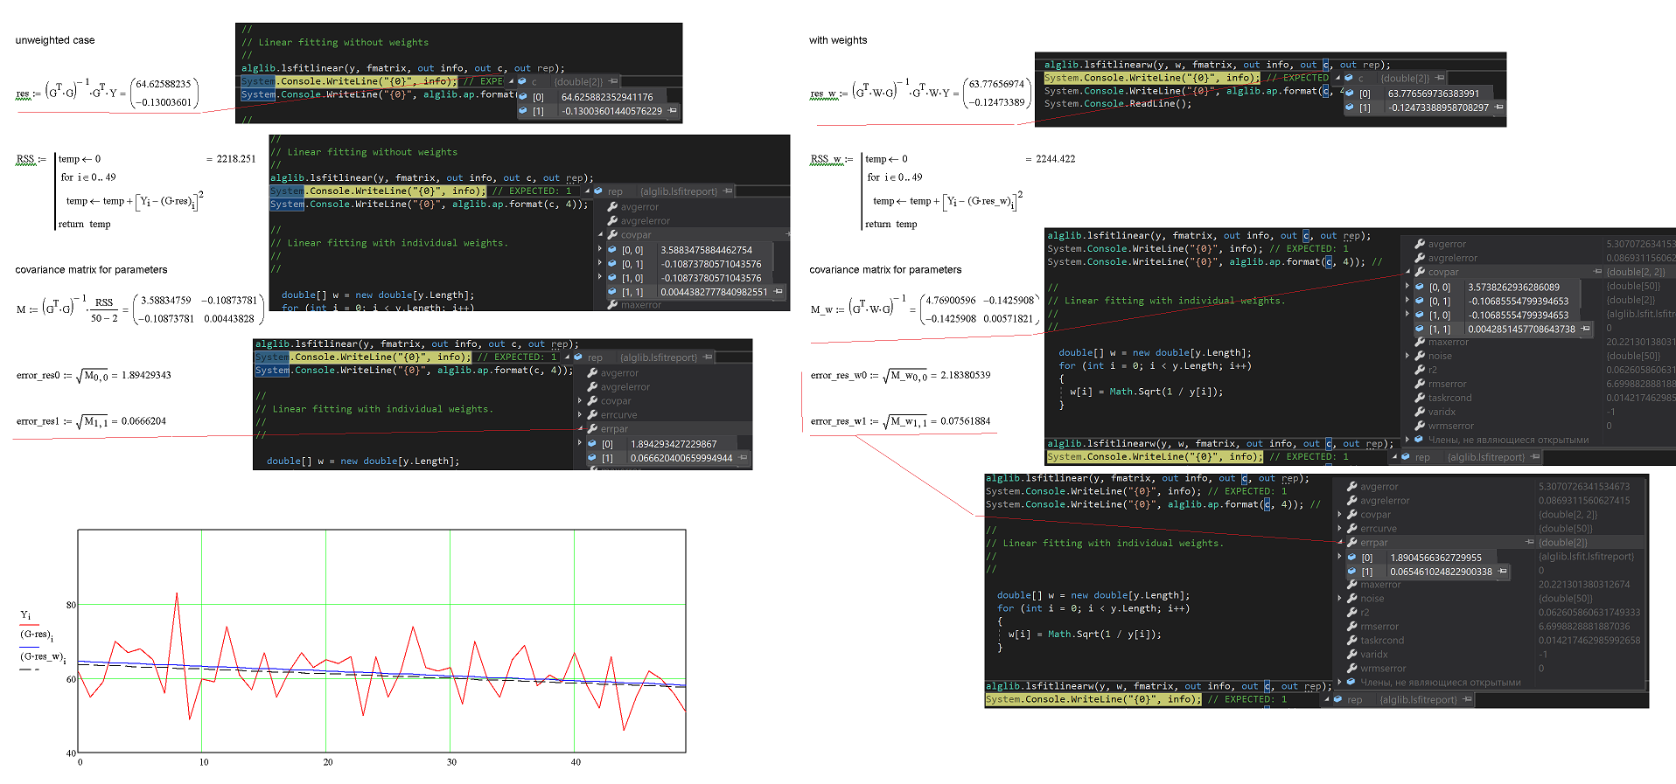
Task: Click the field icon beside 64.625882352941176
Action: click(x=523, y=97)
